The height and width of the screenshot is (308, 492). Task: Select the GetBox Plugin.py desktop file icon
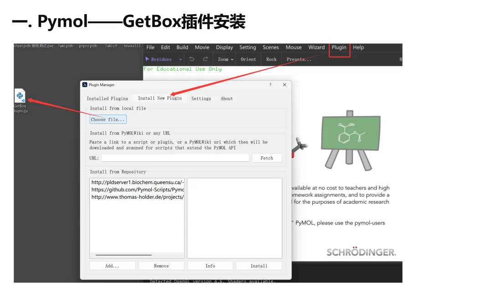[20, 101]
